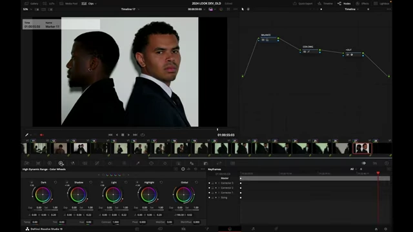
Task: Toggle loop playback
Action: tap(143, 135)
